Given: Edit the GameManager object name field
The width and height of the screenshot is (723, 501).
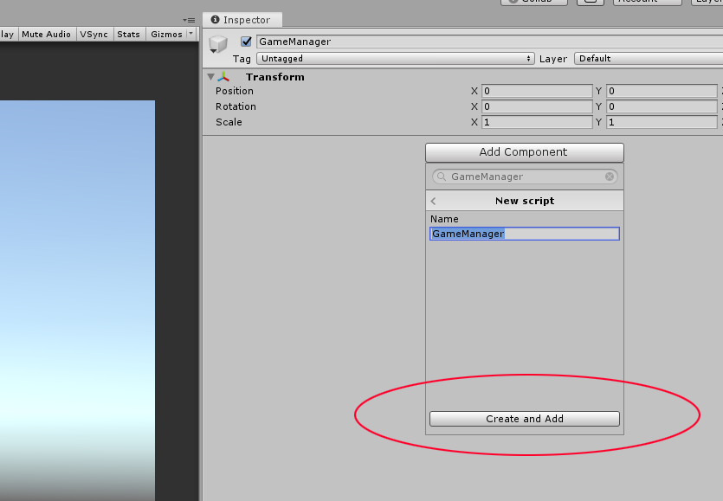Looking at the screenshot, I should (489, 42).
